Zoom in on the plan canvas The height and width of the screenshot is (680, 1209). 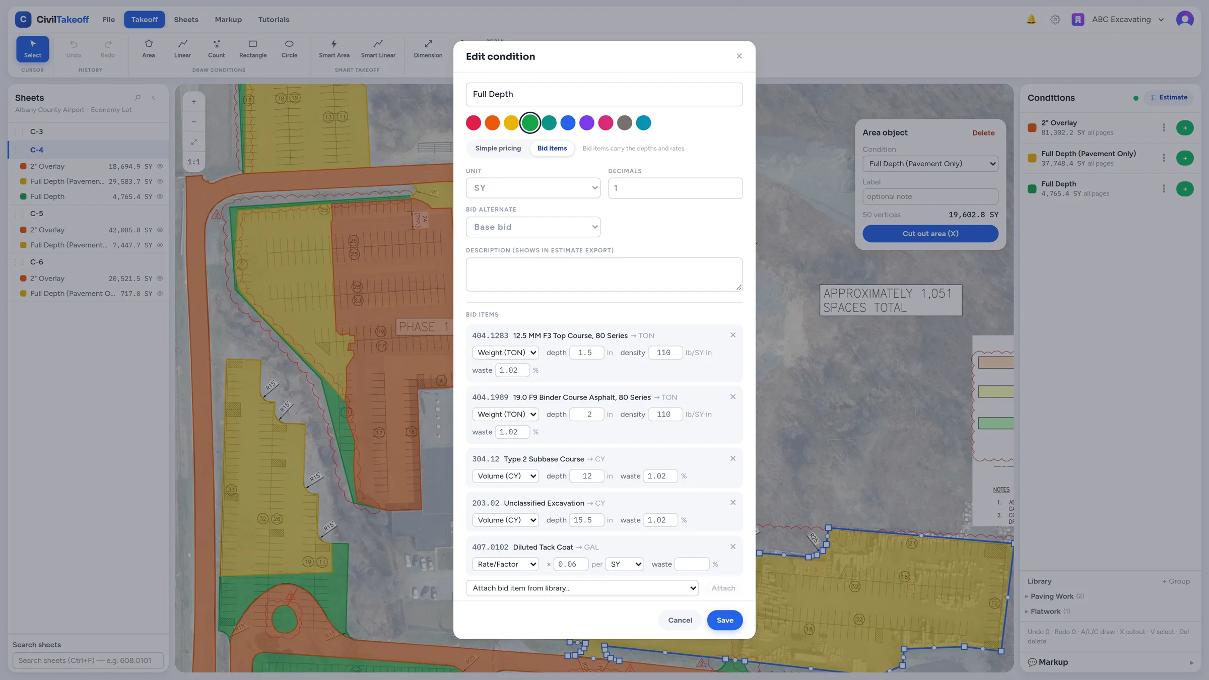click(x=194, y=102)
